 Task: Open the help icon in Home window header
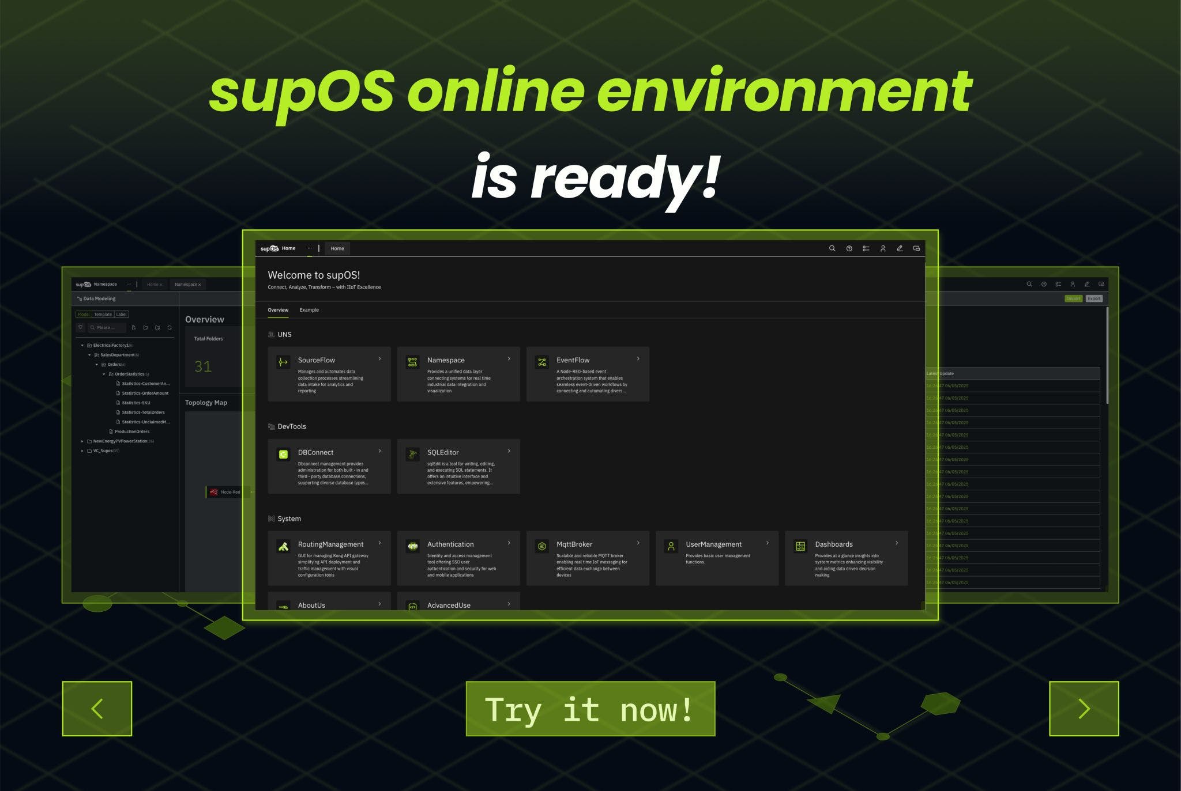(849, 248)
